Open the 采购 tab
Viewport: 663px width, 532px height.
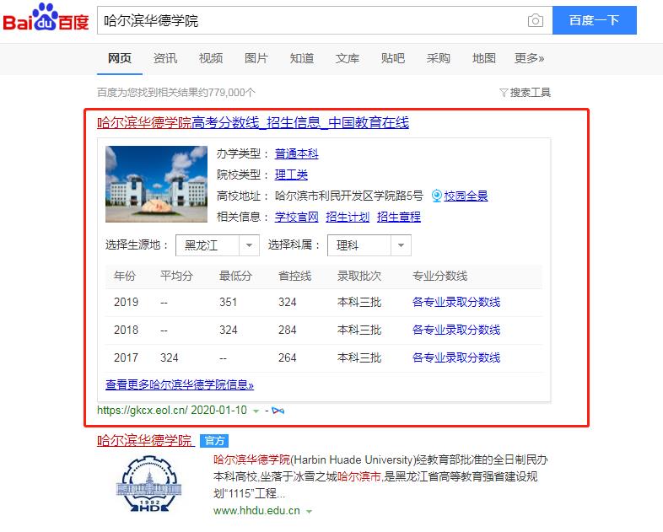coord(439,58)
